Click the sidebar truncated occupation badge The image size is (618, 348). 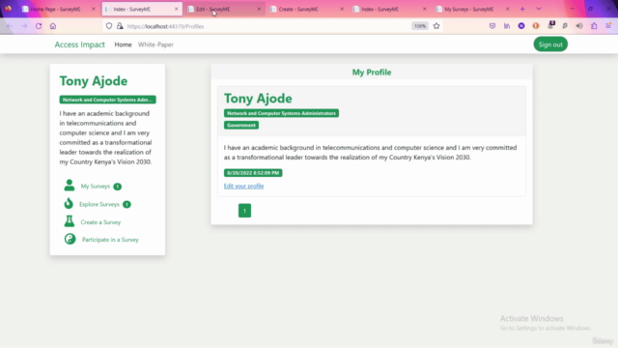(x=107, y=100)
